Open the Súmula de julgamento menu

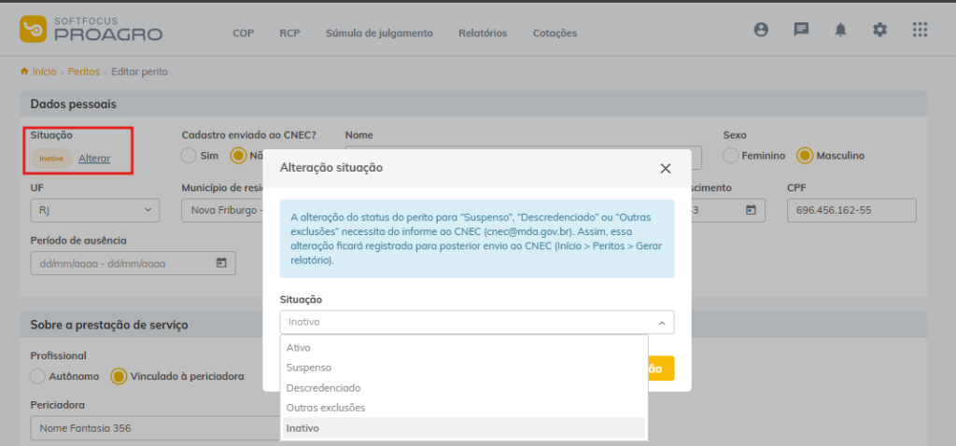click(379, 33)
